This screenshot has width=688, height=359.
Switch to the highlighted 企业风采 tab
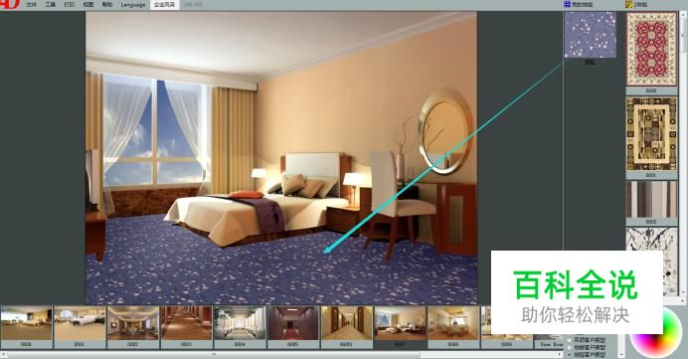164,5
